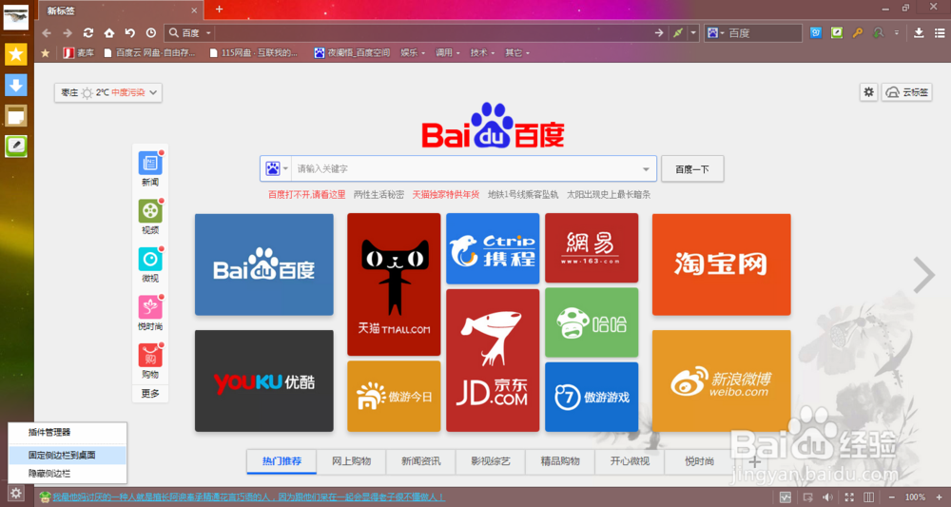Viewport: 951px width, 507px height.
Task: Switch to 精品购物 tab
Action: tap(560, 461)
